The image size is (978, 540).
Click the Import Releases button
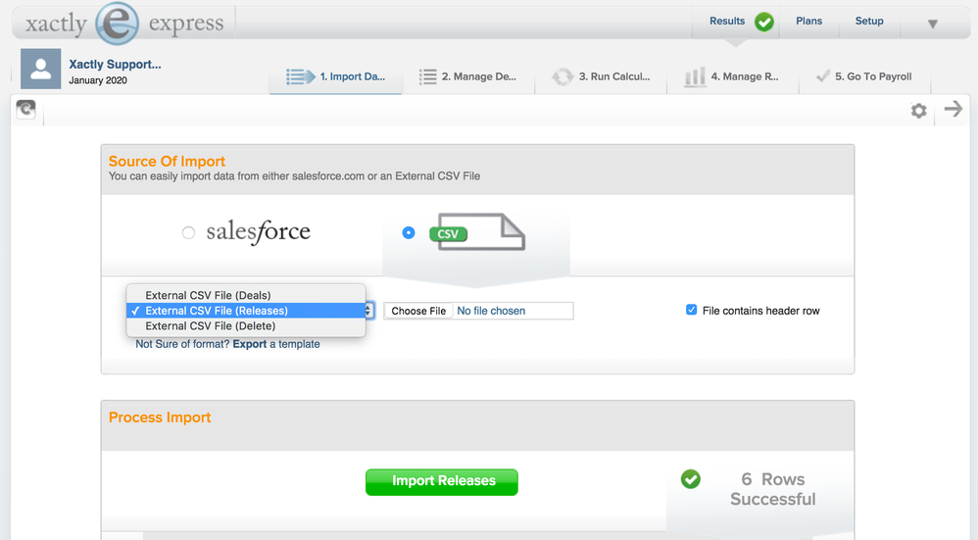[442, 482]
